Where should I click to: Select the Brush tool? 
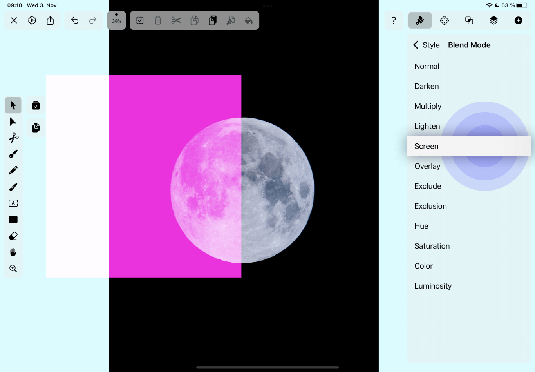pos(13,187)
